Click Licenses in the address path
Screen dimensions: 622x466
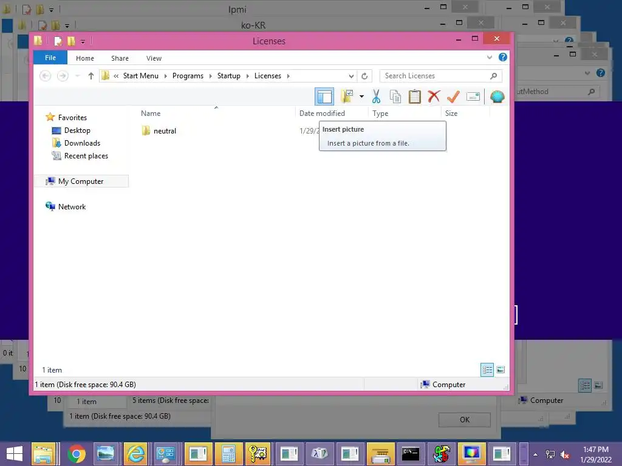tap(268, 76)
